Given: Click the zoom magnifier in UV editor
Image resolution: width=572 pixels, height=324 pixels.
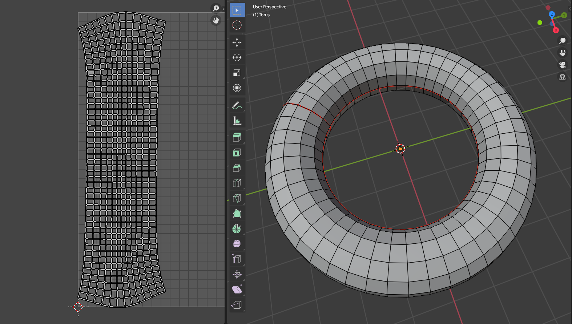Looking at the screenshot, I should click(x=216, y=8).
